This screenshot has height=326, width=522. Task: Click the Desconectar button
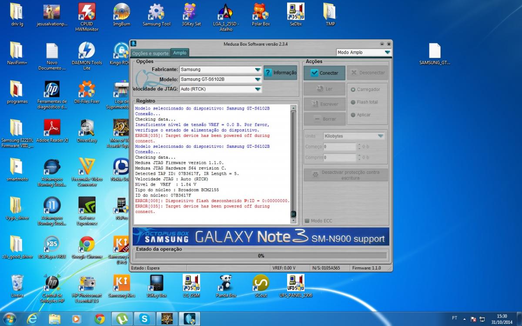pyautogui.click(x=367, y=73)
